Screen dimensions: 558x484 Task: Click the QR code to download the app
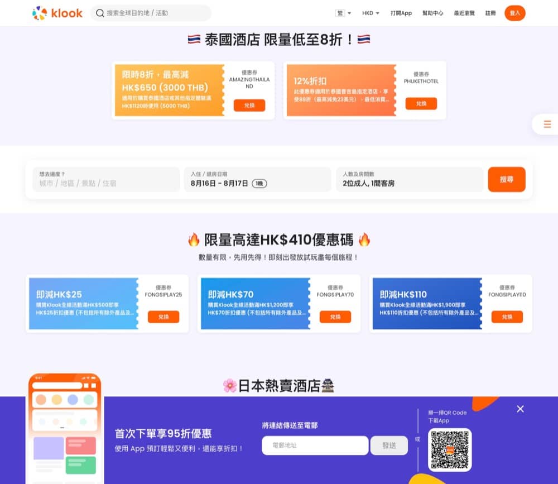(450, 449)
